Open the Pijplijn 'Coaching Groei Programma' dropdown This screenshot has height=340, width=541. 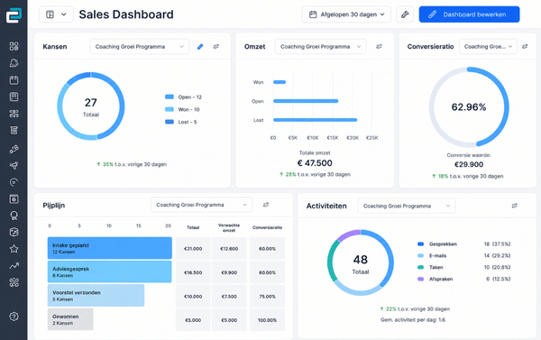(201, 205)
